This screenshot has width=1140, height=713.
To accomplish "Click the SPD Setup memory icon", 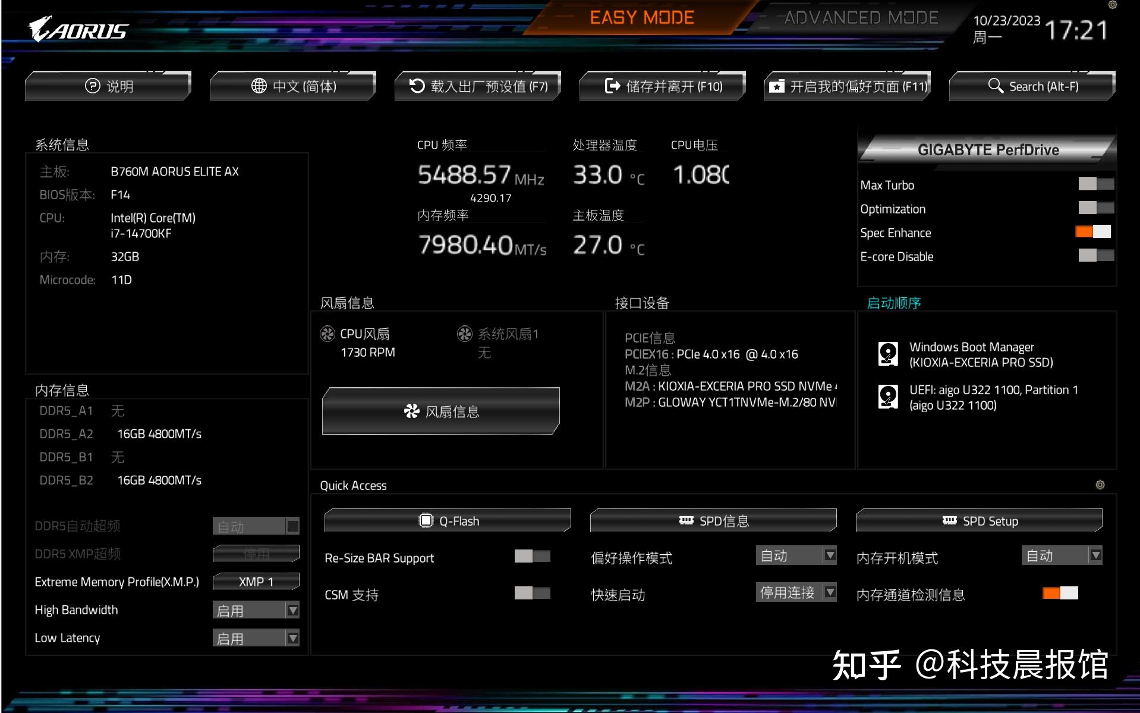I will pos(950,521).
